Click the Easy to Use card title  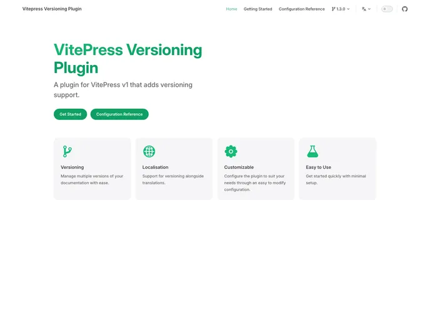[x=318, y=167]
